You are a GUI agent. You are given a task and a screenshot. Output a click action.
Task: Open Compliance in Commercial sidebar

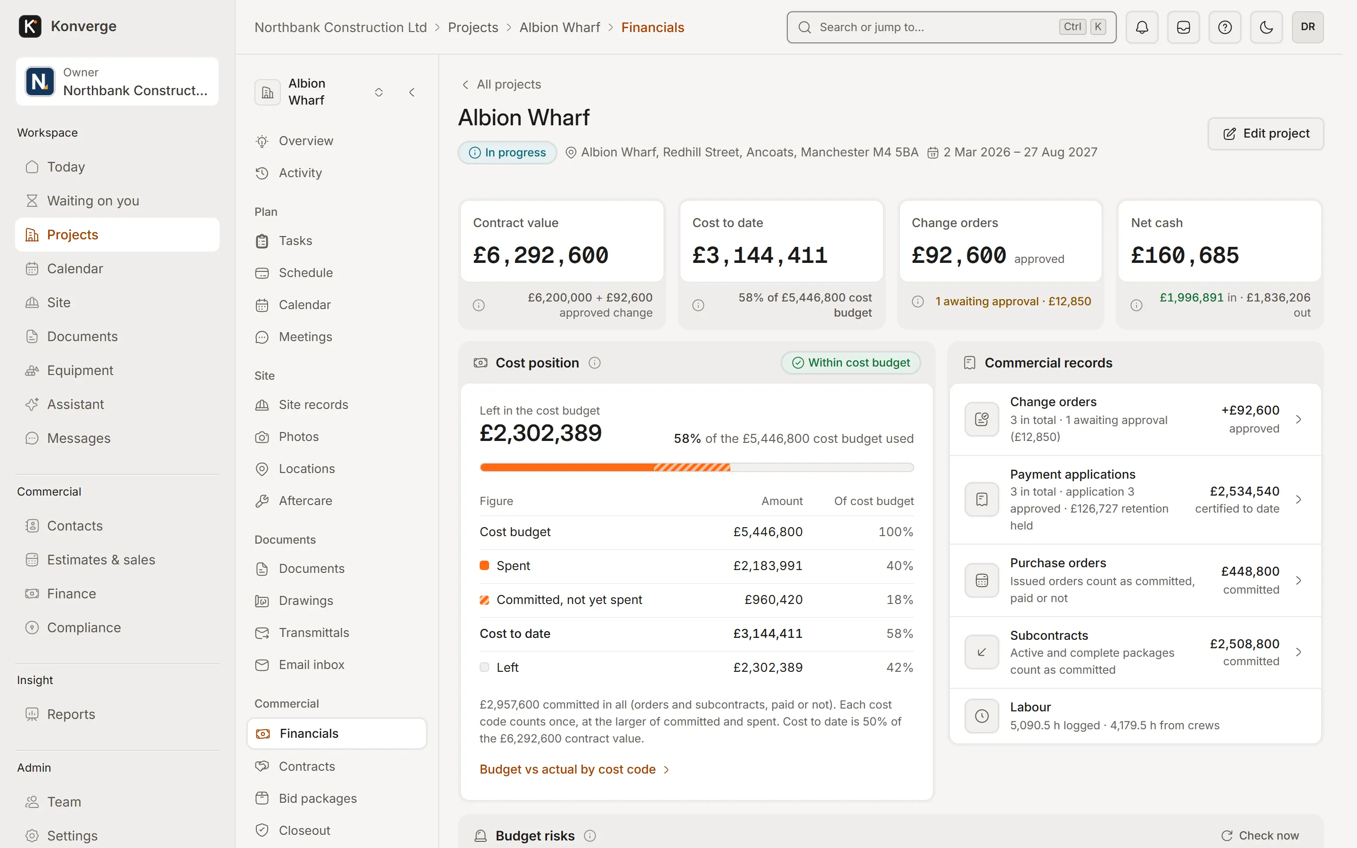pos(117,628)
